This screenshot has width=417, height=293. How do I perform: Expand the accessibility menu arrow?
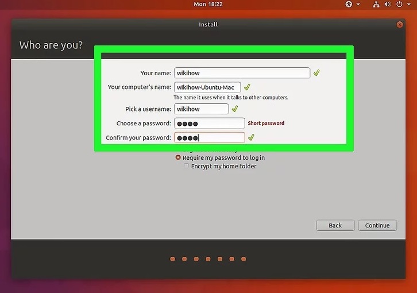[x=358, y=4]
